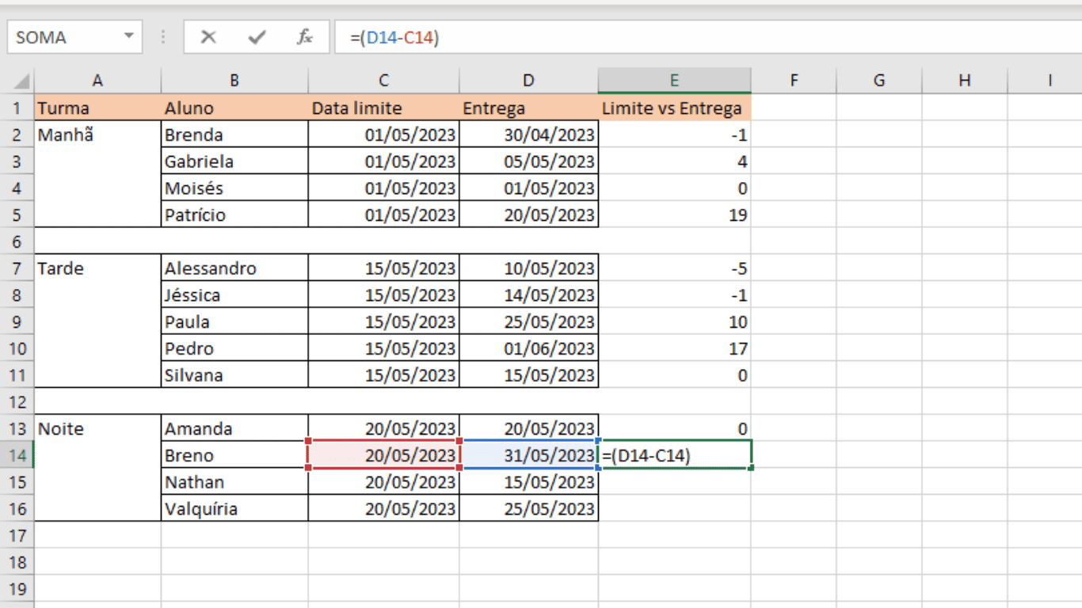This screenshot has width=1082, height=608.
Task: Select the cell labeled Noite
Action: pos(97,428)
